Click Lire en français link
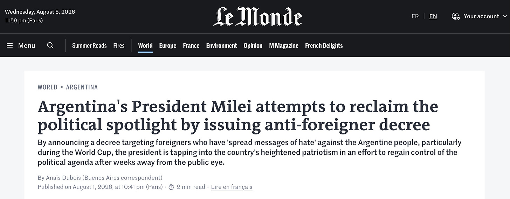The height and width of the screenshot is (199, 510). (x=232, y=187)
